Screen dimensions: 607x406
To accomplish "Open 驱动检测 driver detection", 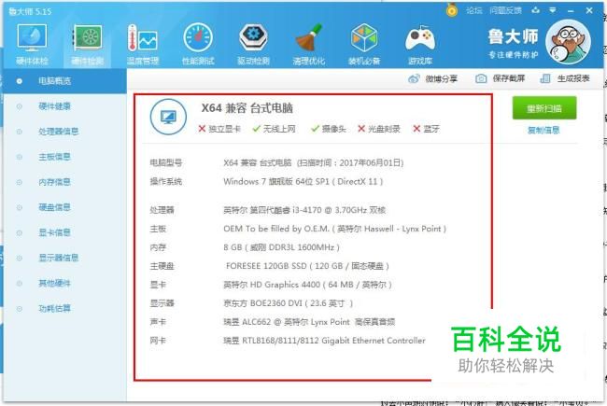I will 254,44.
